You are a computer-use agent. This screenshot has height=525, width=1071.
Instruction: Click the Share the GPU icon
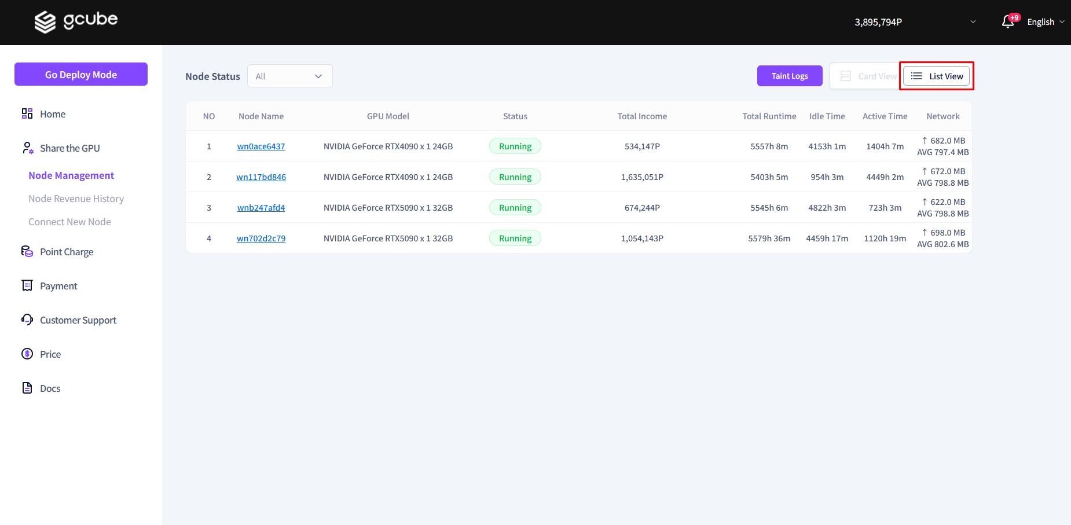click(x=27, y=148)
